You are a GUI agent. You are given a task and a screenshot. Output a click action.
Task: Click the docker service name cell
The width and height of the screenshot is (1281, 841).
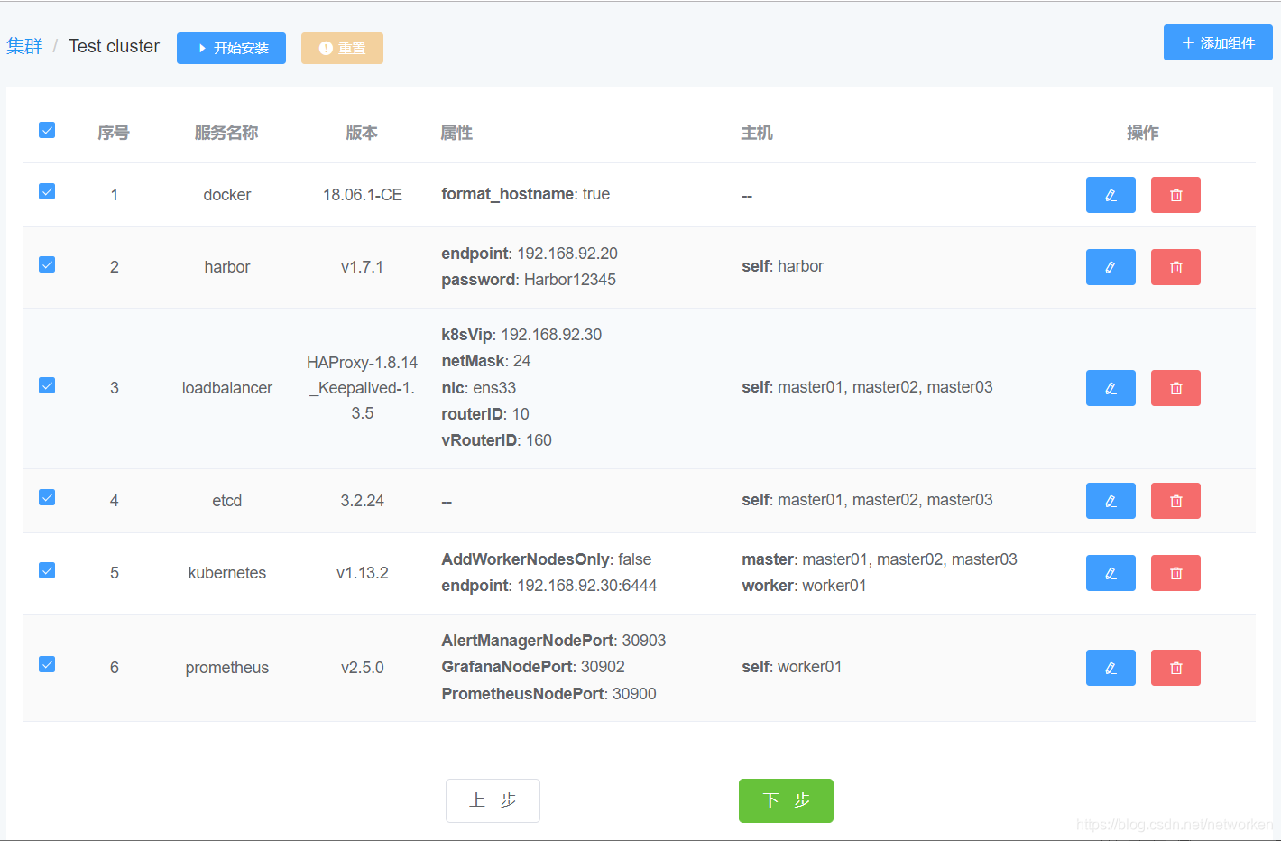(x=227, y=195)
